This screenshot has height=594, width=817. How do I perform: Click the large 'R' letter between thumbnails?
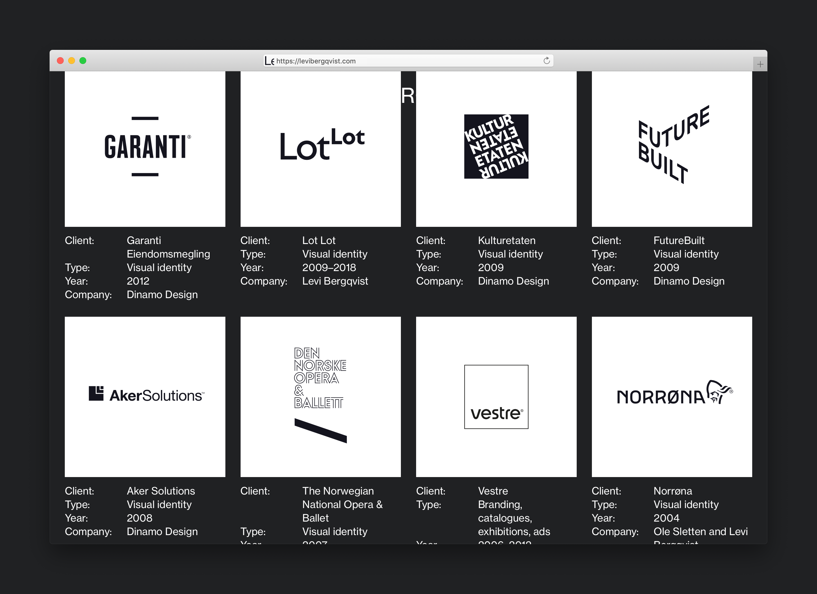408,96
